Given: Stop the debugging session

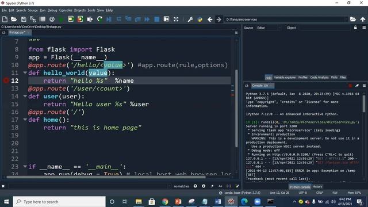Looking at the screenshot, I should (x=157, y=19).
